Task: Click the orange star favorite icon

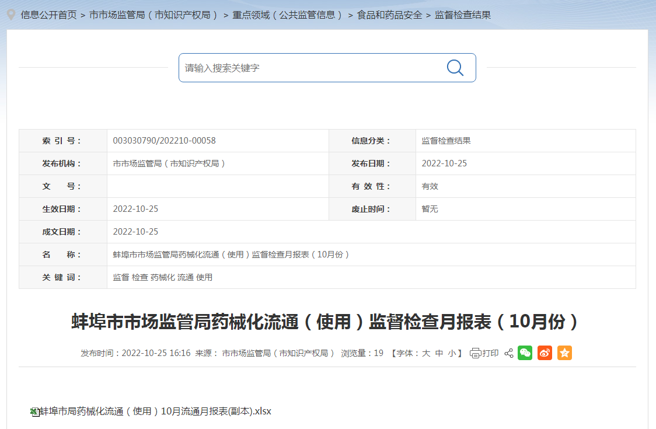Action: (x=564, y=353)
